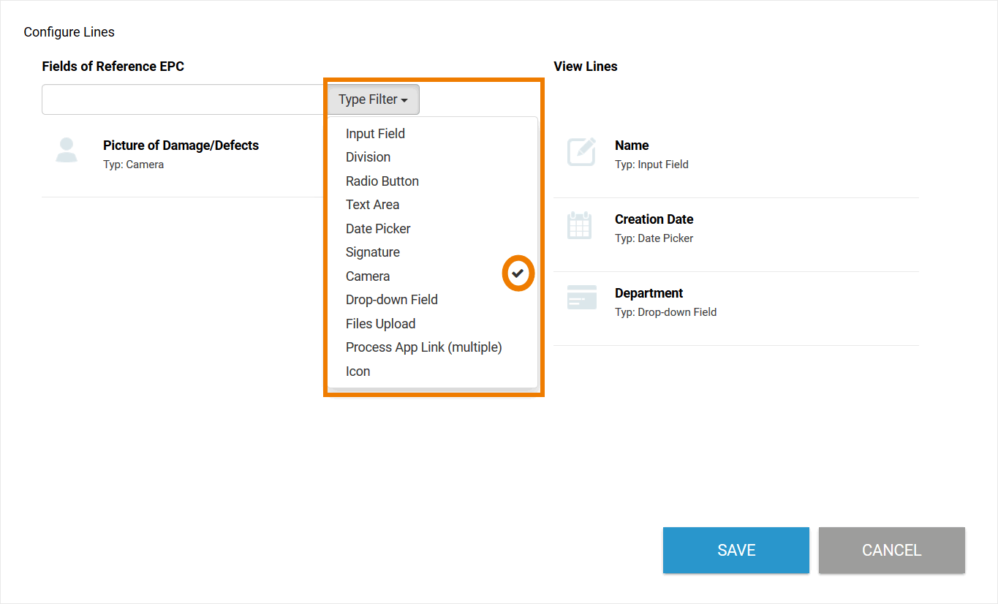
Task: Choose Files Upload filter type
Action: [380, 324]
